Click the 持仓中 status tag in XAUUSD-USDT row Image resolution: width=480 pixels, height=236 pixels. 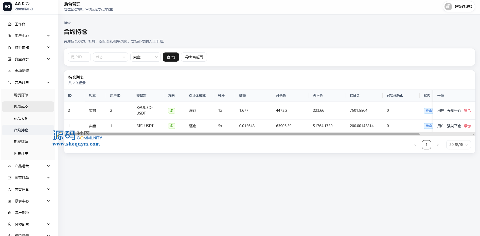[429, 111]
